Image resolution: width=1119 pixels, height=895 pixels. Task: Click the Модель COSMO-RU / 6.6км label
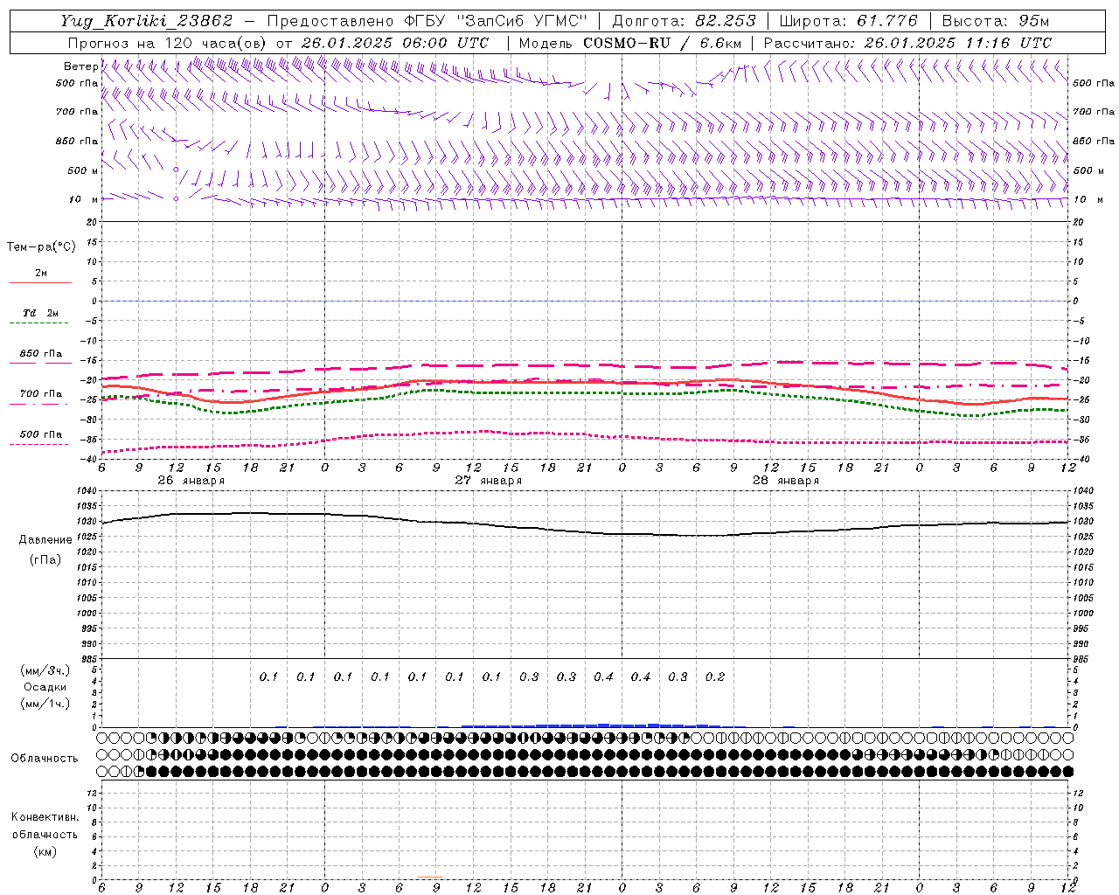[x=630, y=43]
